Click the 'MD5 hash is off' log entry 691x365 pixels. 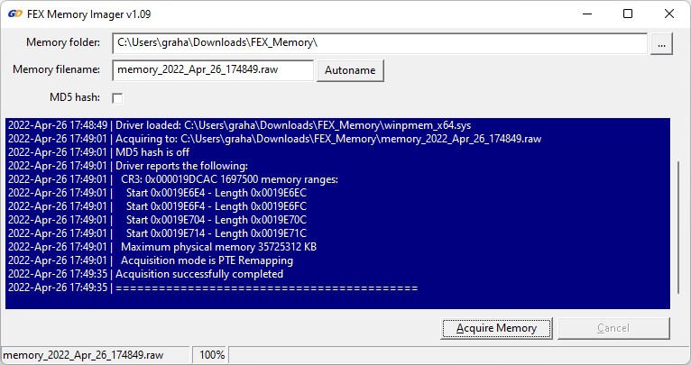click(x=162, y=152)
